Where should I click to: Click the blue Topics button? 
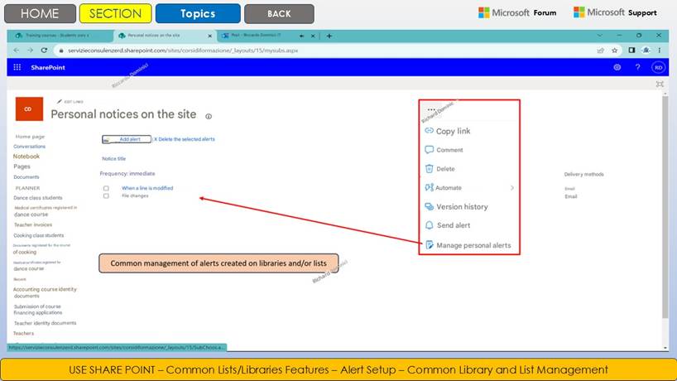(x=198, y=13)
